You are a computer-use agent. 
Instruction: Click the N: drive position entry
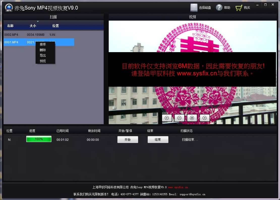[10, 140]
